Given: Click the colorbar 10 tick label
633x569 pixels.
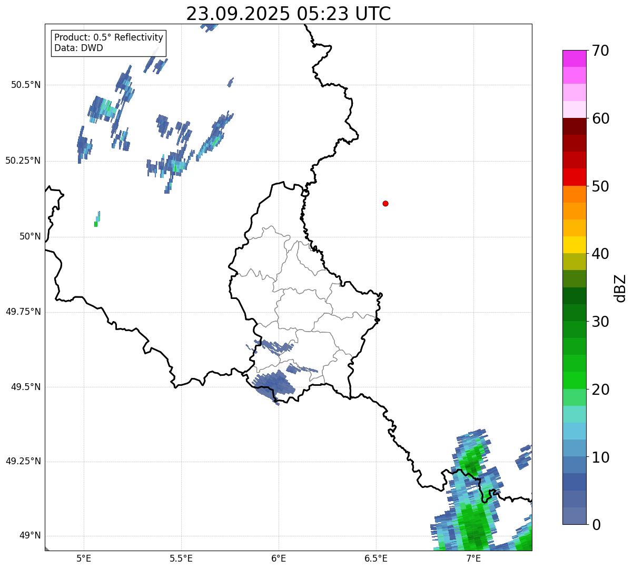Looking at the screenshot, I should 600,457.
